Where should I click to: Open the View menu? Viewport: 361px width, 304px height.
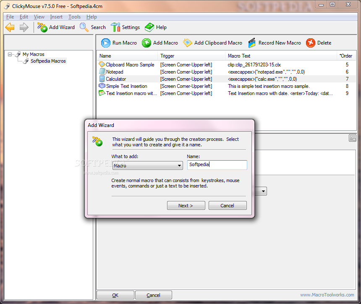39,17
